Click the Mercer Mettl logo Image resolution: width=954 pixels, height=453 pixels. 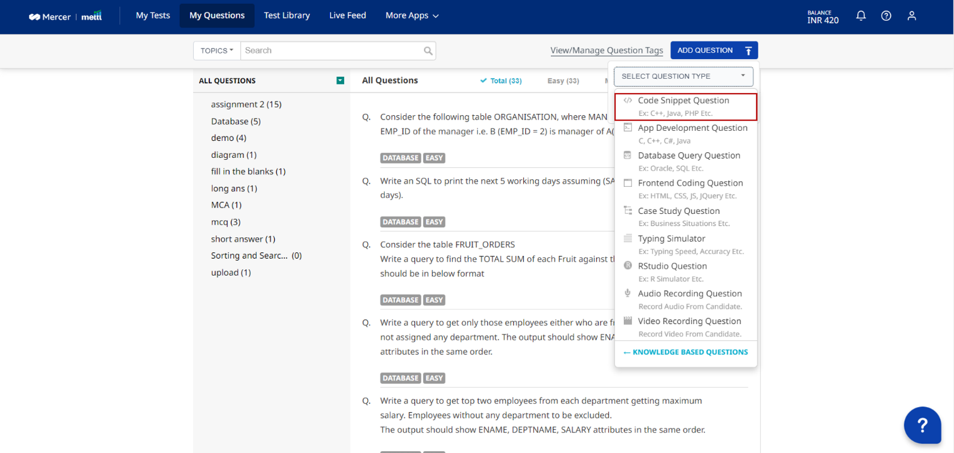tap(65, 16)
